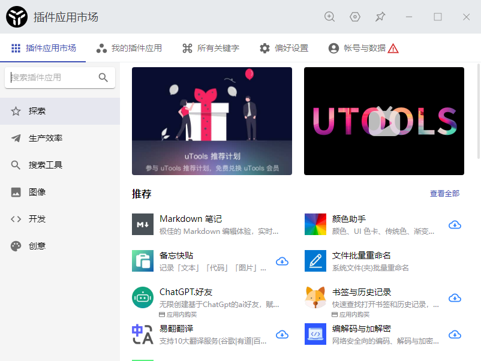Select 图像 category
This screenshot has width=481, height=361.
point(60,192)
